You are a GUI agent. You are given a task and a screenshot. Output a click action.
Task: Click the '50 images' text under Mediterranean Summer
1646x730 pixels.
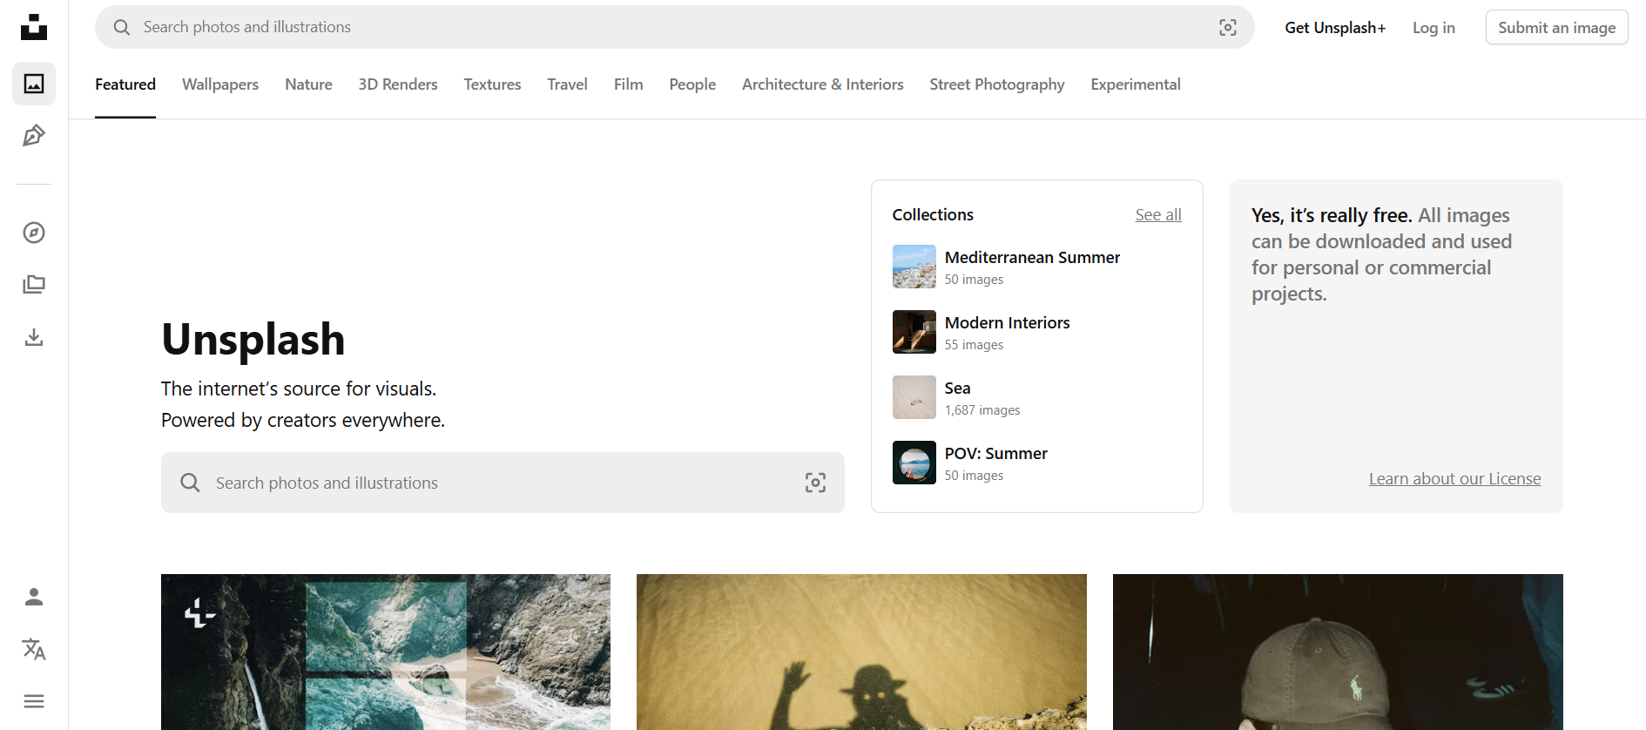[974, 280]
